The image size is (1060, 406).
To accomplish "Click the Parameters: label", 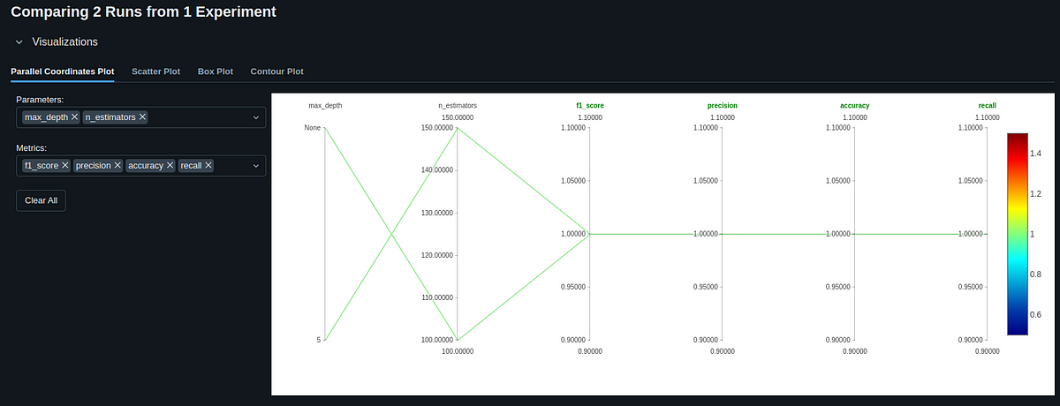I will pos(40,100).
